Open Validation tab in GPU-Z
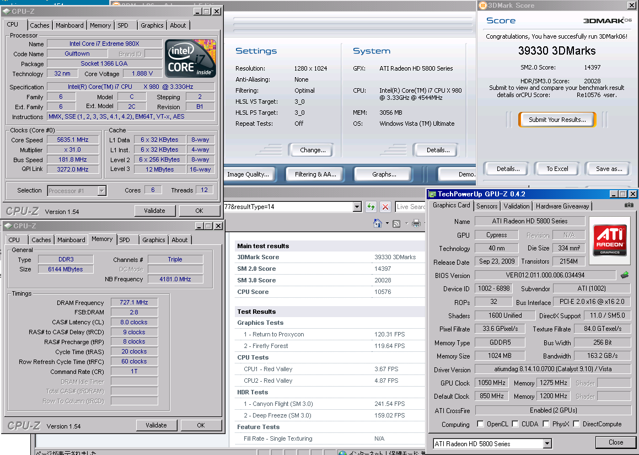This screenshot has width=639, height=455. [517, 206]
